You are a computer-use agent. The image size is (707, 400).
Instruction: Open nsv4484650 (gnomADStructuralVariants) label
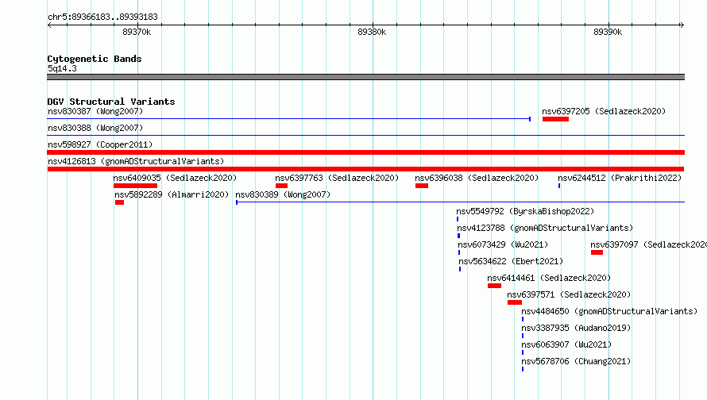pos(609,311)
